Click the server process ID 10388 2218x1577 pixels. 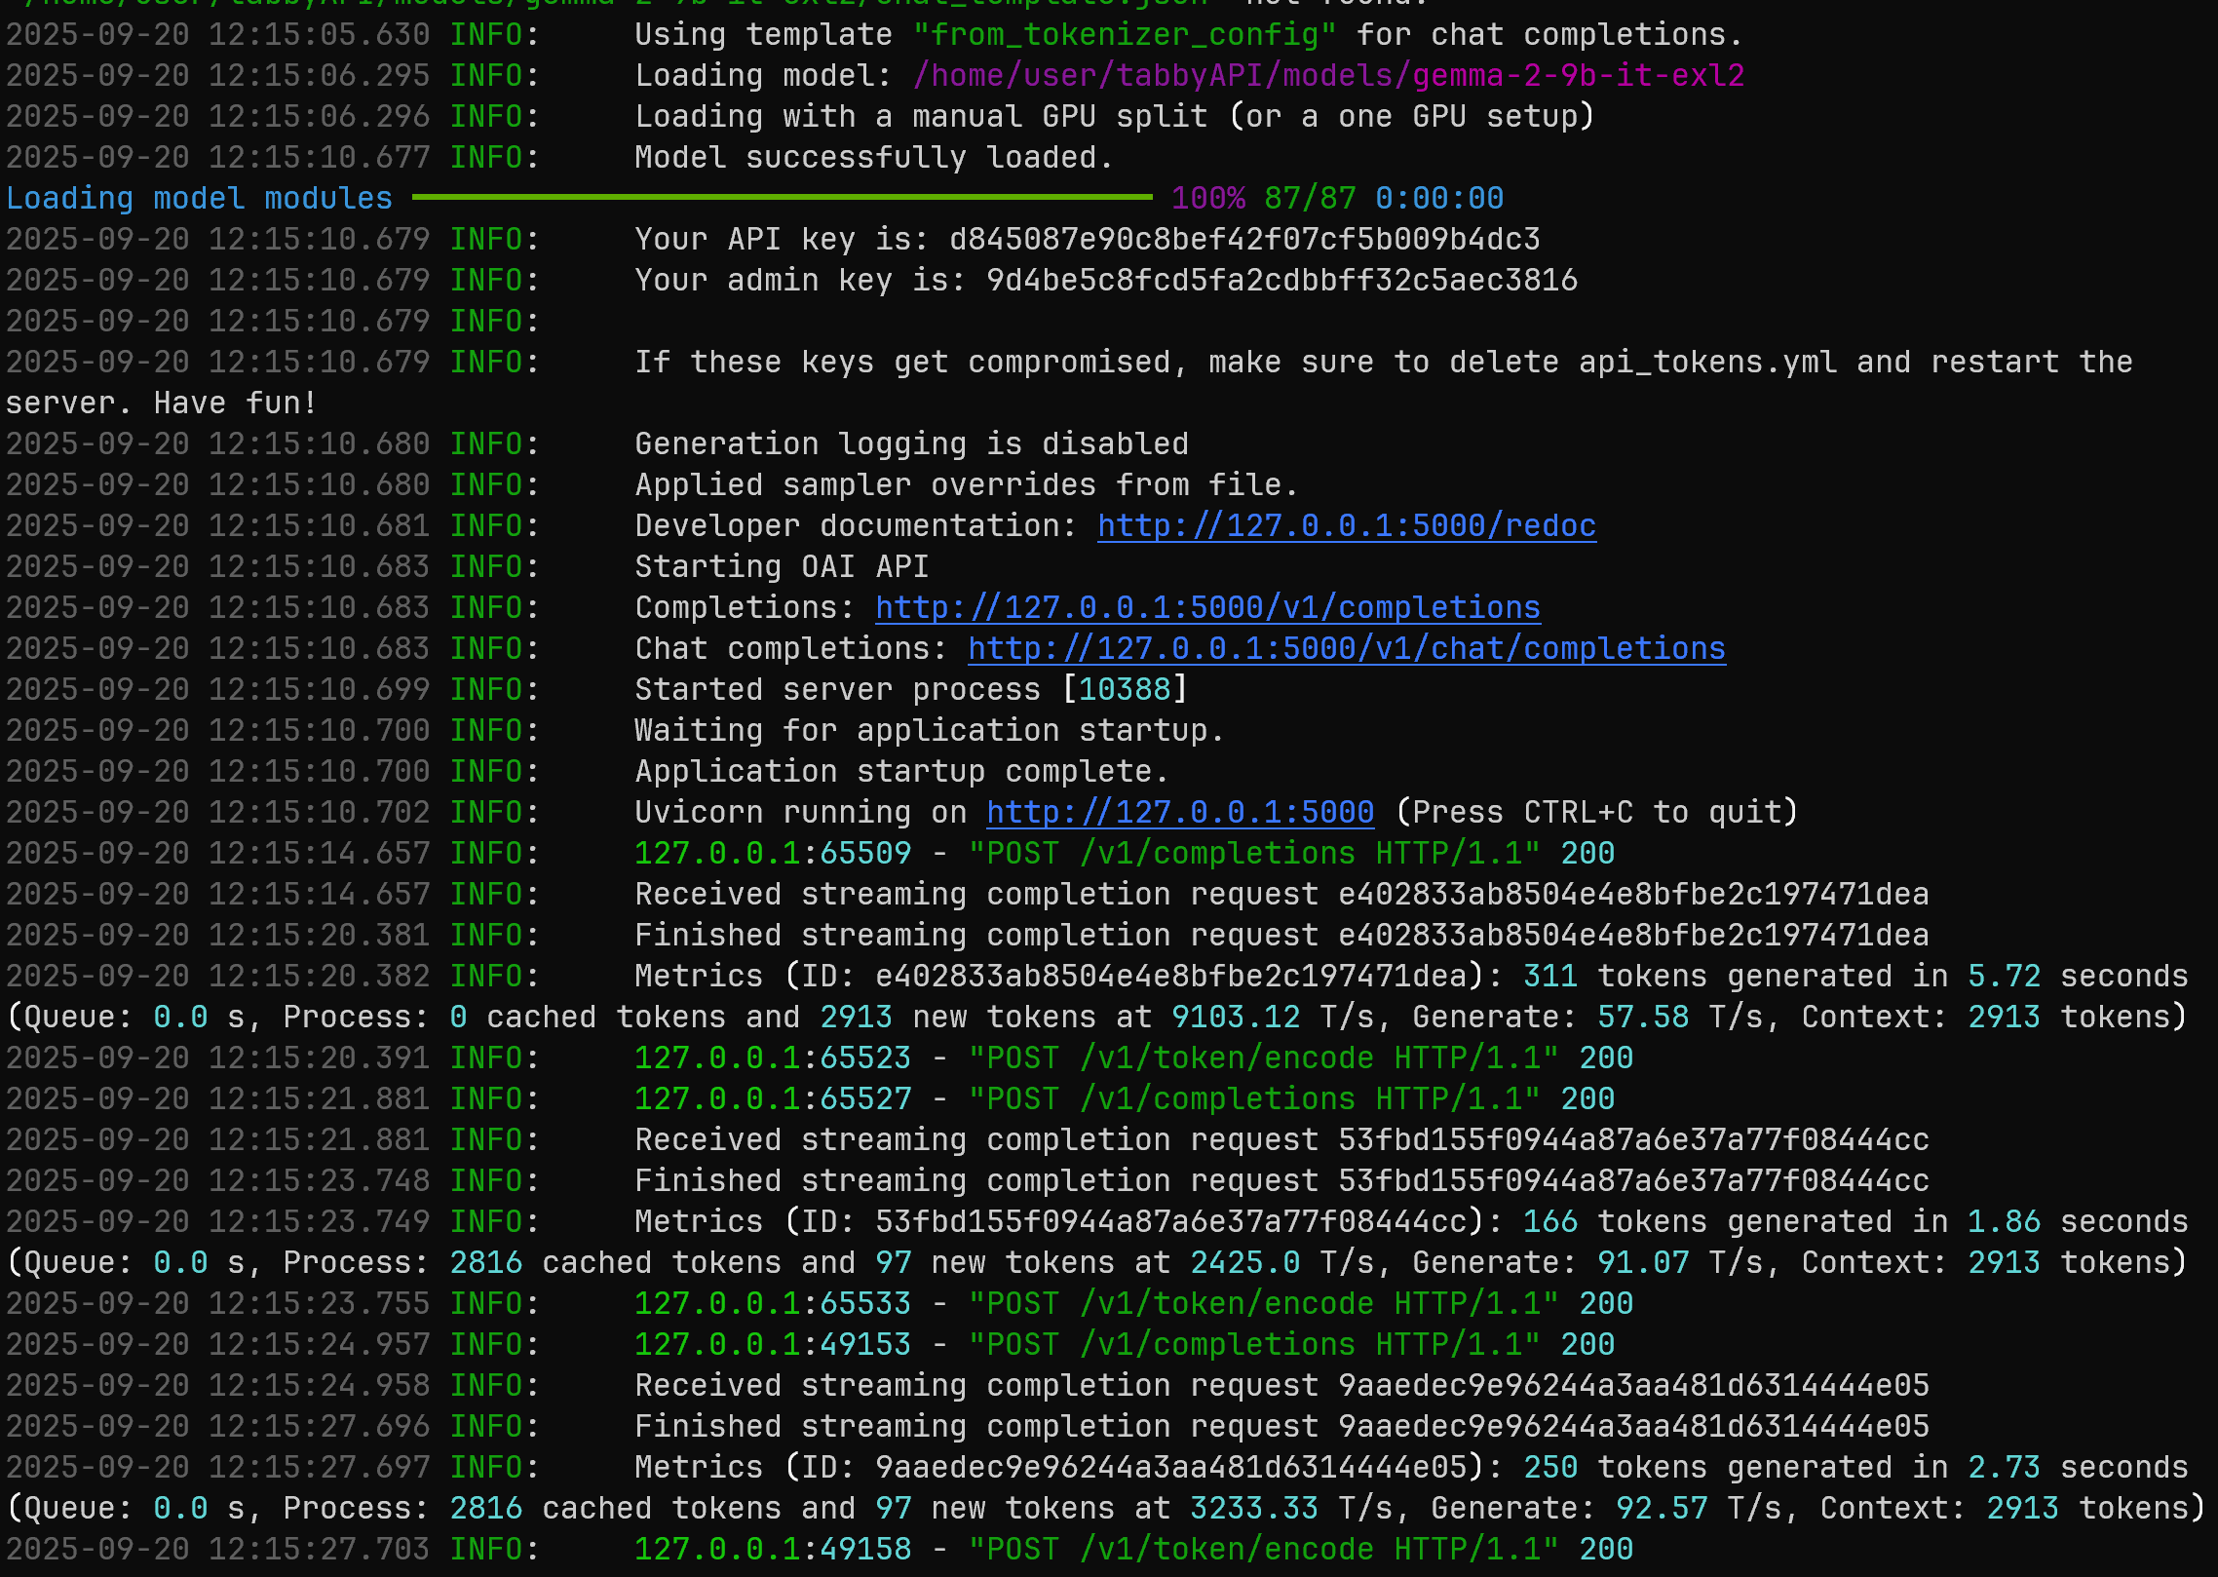1124,690
